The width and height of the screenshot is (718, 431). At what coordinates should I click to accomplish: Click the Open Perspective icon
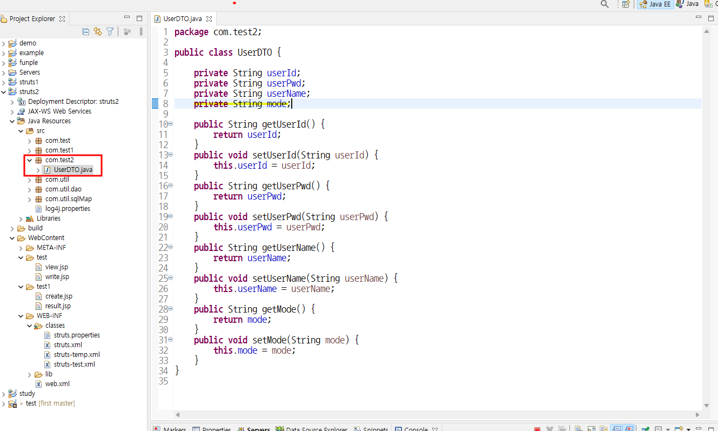pos(626,4)
